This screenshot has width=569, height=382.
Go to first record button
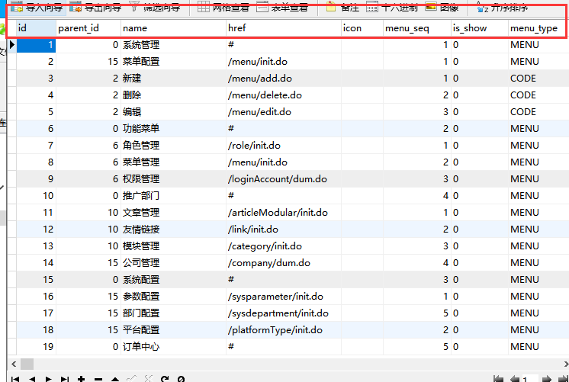click(x=15, y=379)
